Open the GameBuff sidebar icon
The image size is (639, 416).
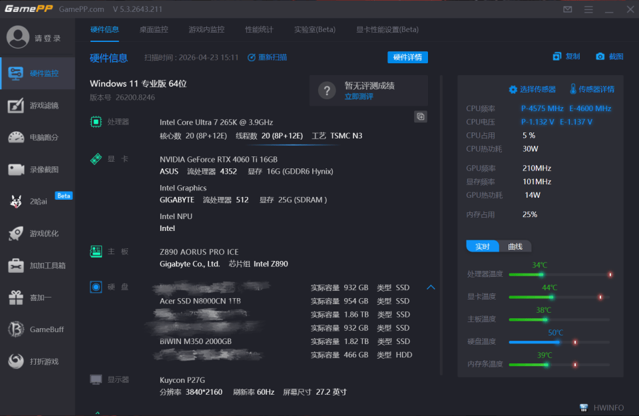(x=16, y=329)
